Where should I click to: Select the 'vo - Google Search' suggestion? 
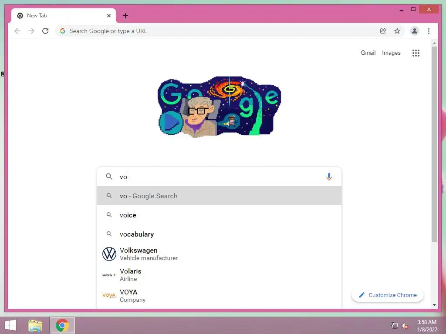coord(219,196)
